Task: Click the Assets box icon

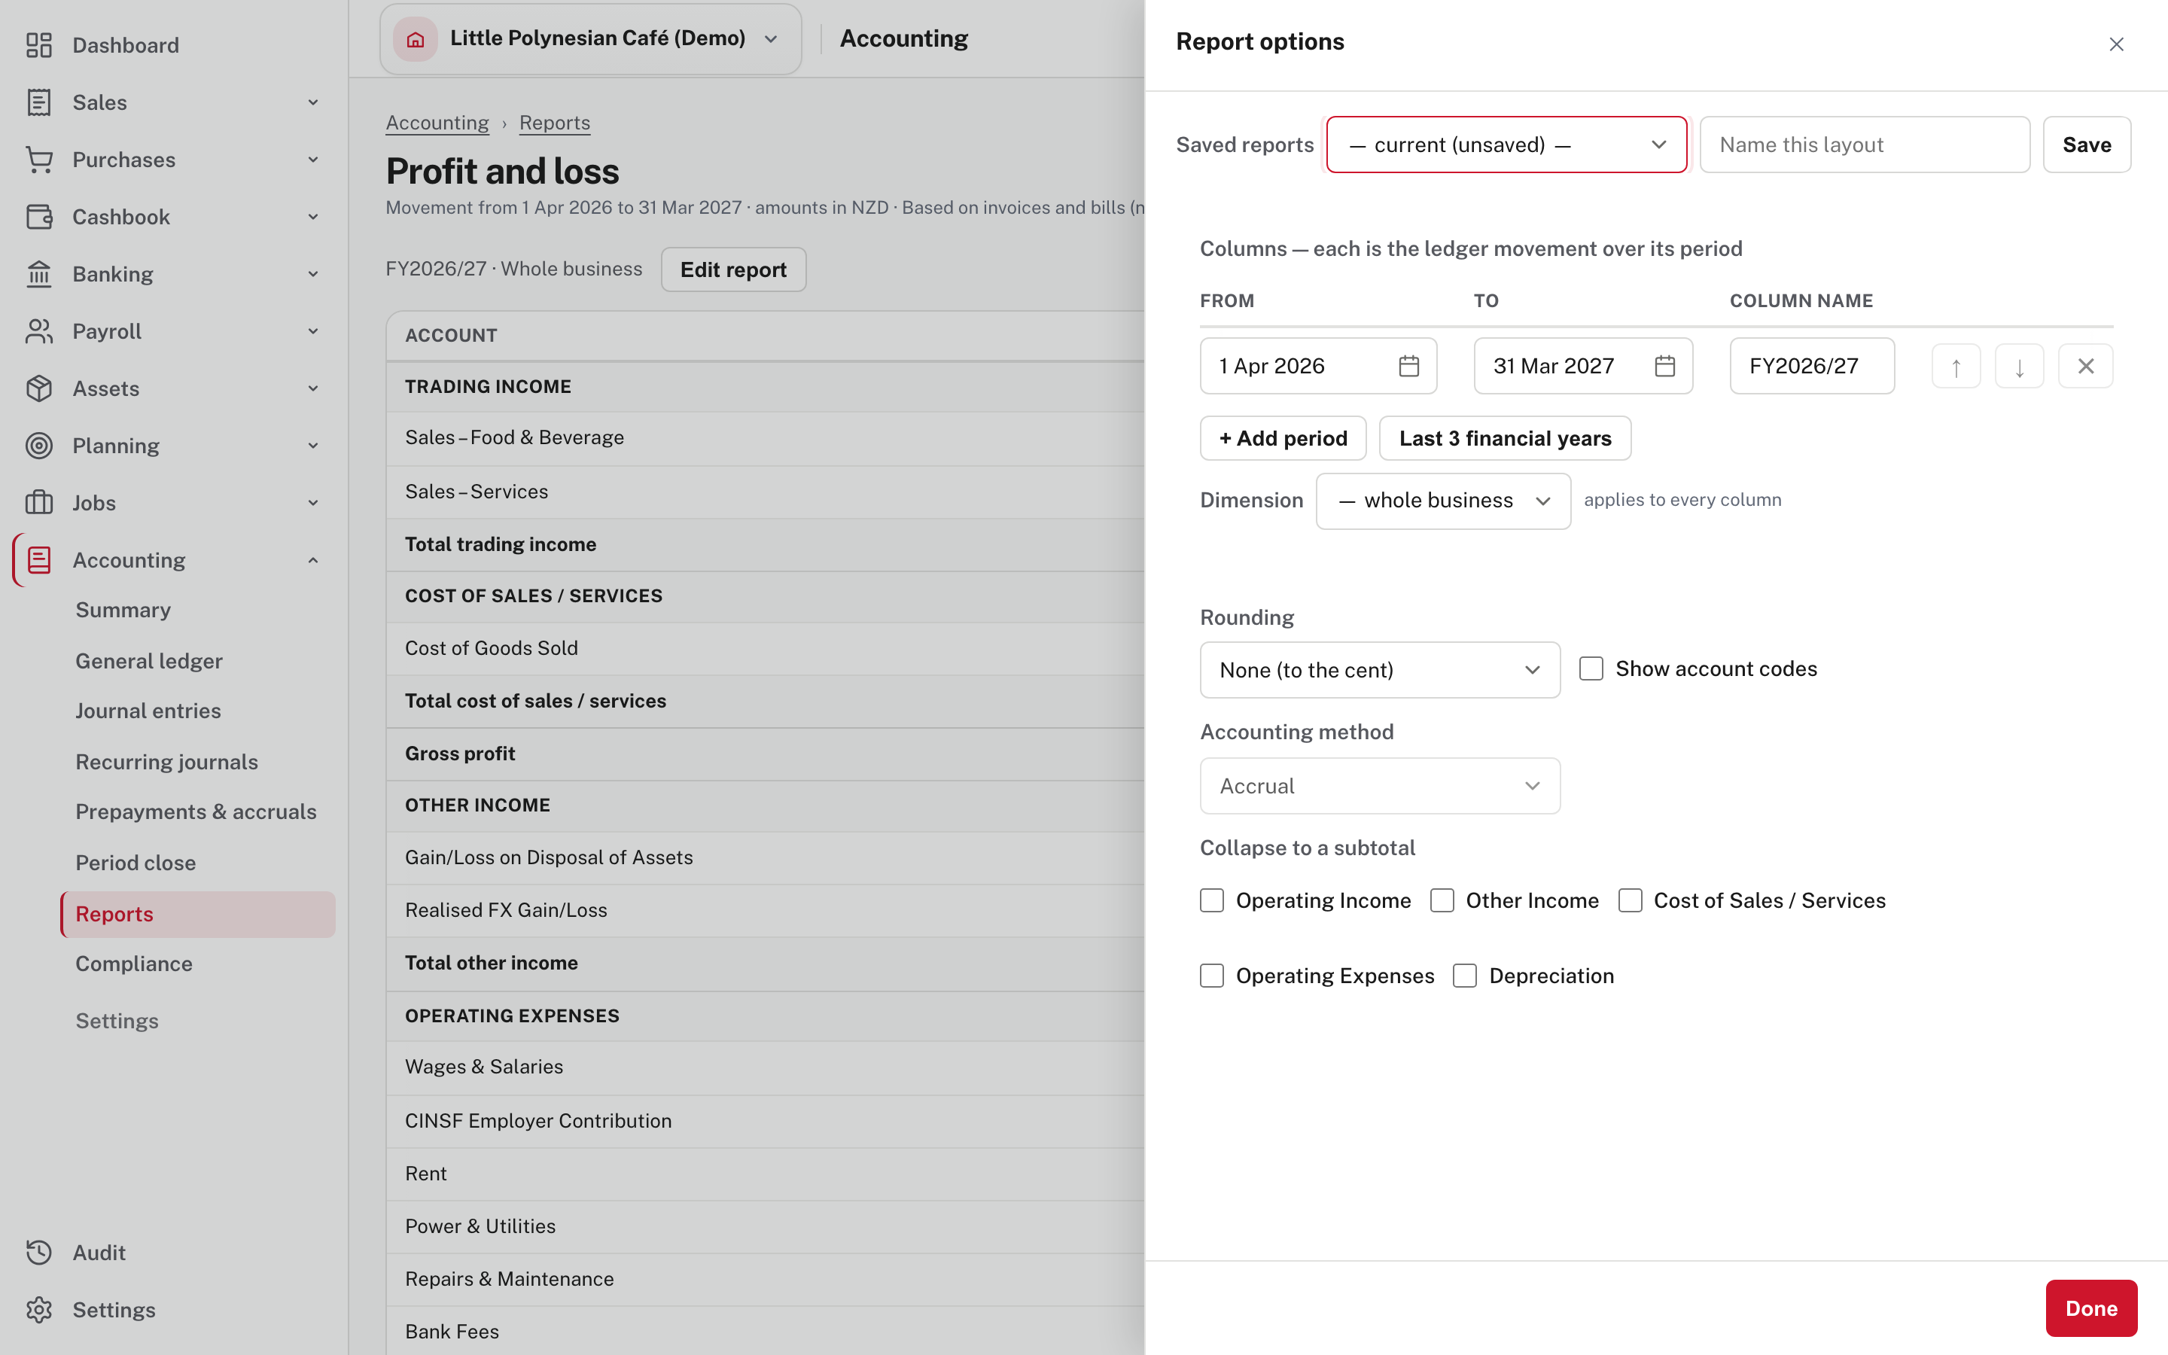Action: (x=38, y=389)
